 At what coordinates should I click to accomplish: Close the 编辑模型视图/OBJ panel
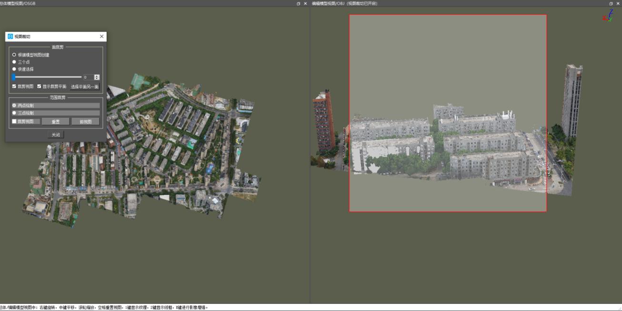point(618,3)
